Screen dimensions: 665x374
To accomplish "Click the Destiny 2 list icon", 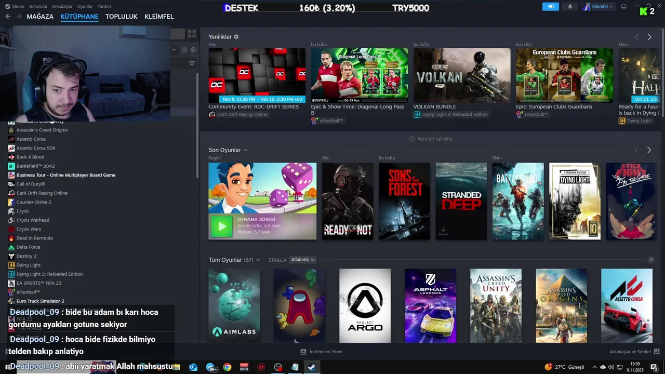I will (11, 256).
